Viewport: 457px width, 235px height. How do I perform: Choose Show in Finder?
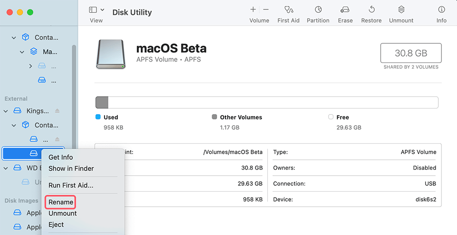coord(71,168)
